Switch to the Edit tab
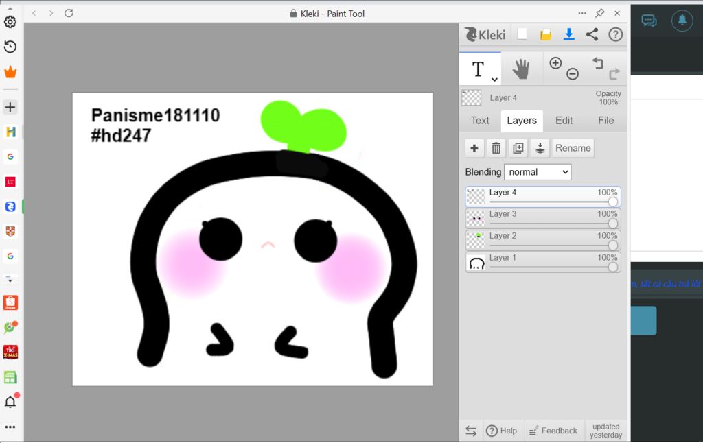This screenshot has width=703, height=443. [x=564, y=121]
